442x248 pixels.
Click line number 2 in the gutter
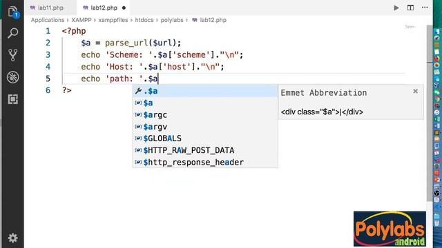click(x=48, y=43)
